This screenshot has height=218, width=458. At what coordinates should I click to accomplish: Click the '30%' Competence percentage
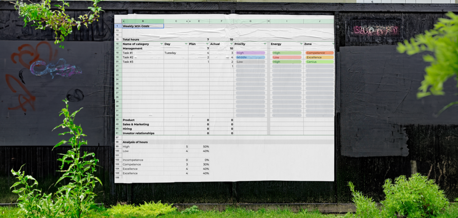206,164
